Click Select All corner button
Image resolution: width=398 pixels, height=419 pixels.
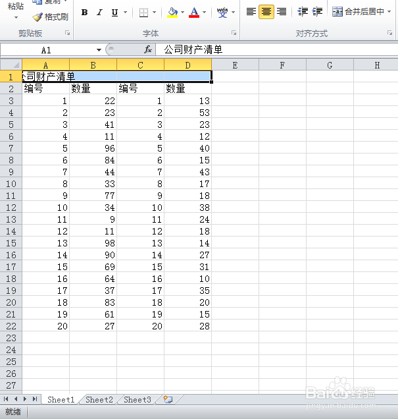(x=11, y=65)
